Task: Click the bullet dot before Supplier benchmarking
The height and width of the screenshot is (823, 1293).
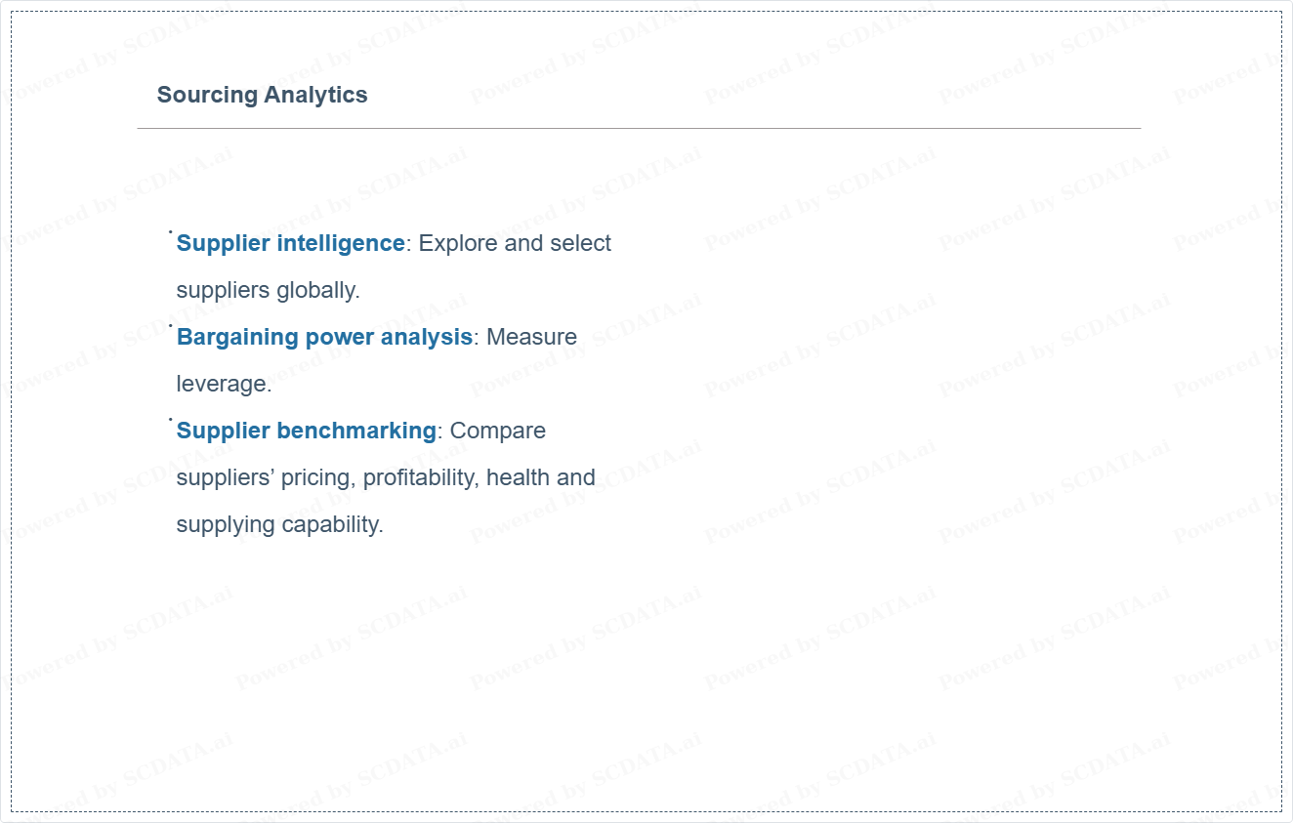Action: click(x=170, y=419)
